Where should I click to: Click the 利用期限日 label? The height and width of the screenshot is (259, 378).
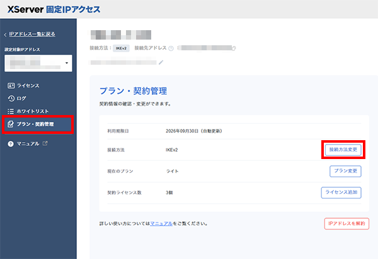118,131
